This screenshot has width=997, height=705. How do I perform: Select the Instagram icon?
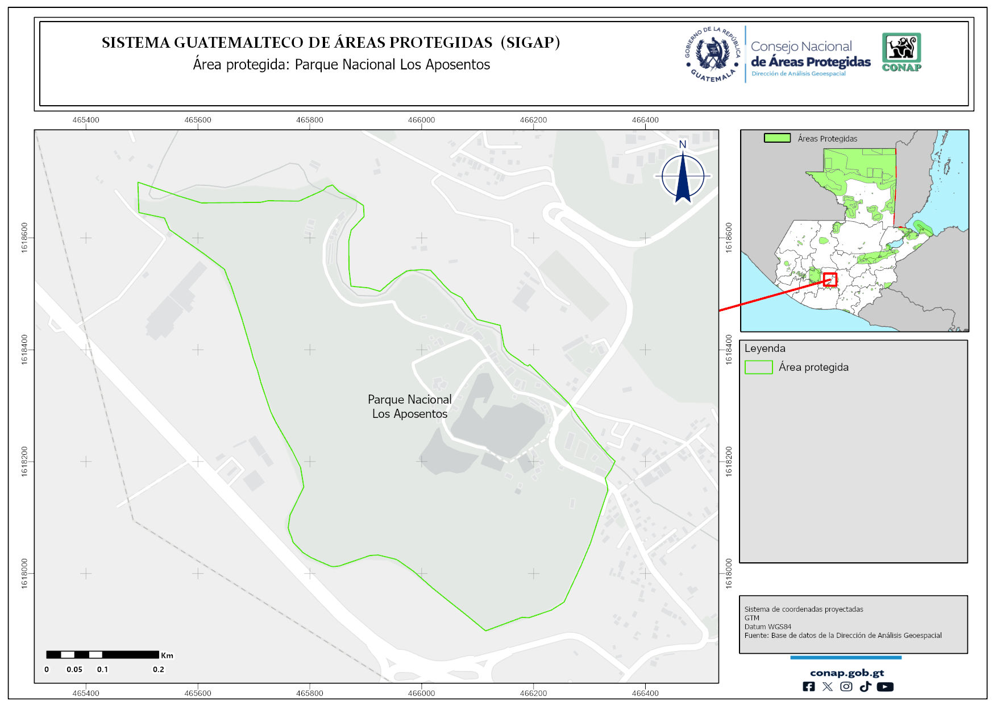846,686
